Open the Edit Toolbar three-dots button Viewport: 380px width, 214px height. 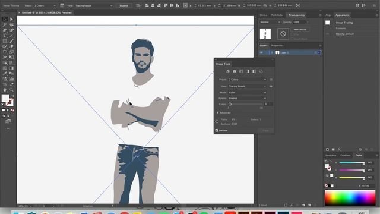[8, 128]
